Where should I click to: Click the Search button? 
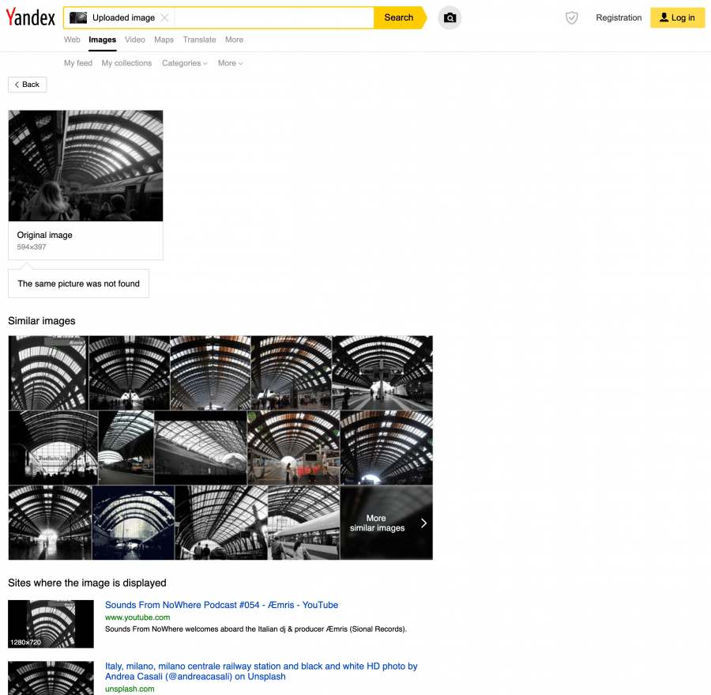pos(398,17)
